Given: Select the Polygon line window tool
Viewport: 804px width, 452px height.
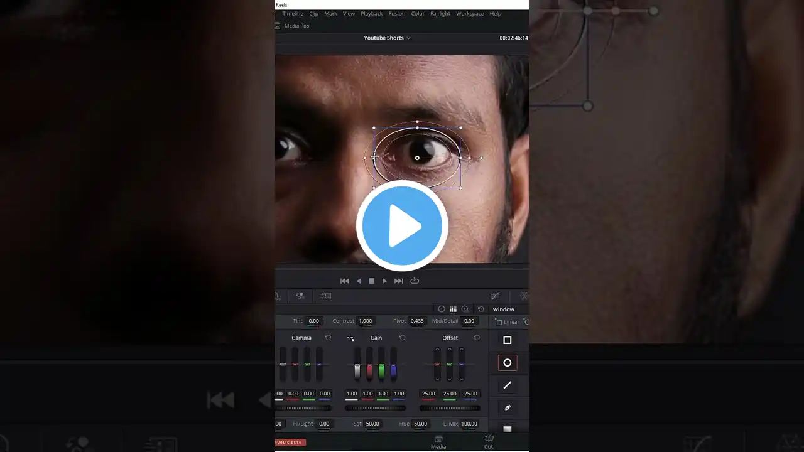Looking at the screenshot, I should (x=508, y=385).
